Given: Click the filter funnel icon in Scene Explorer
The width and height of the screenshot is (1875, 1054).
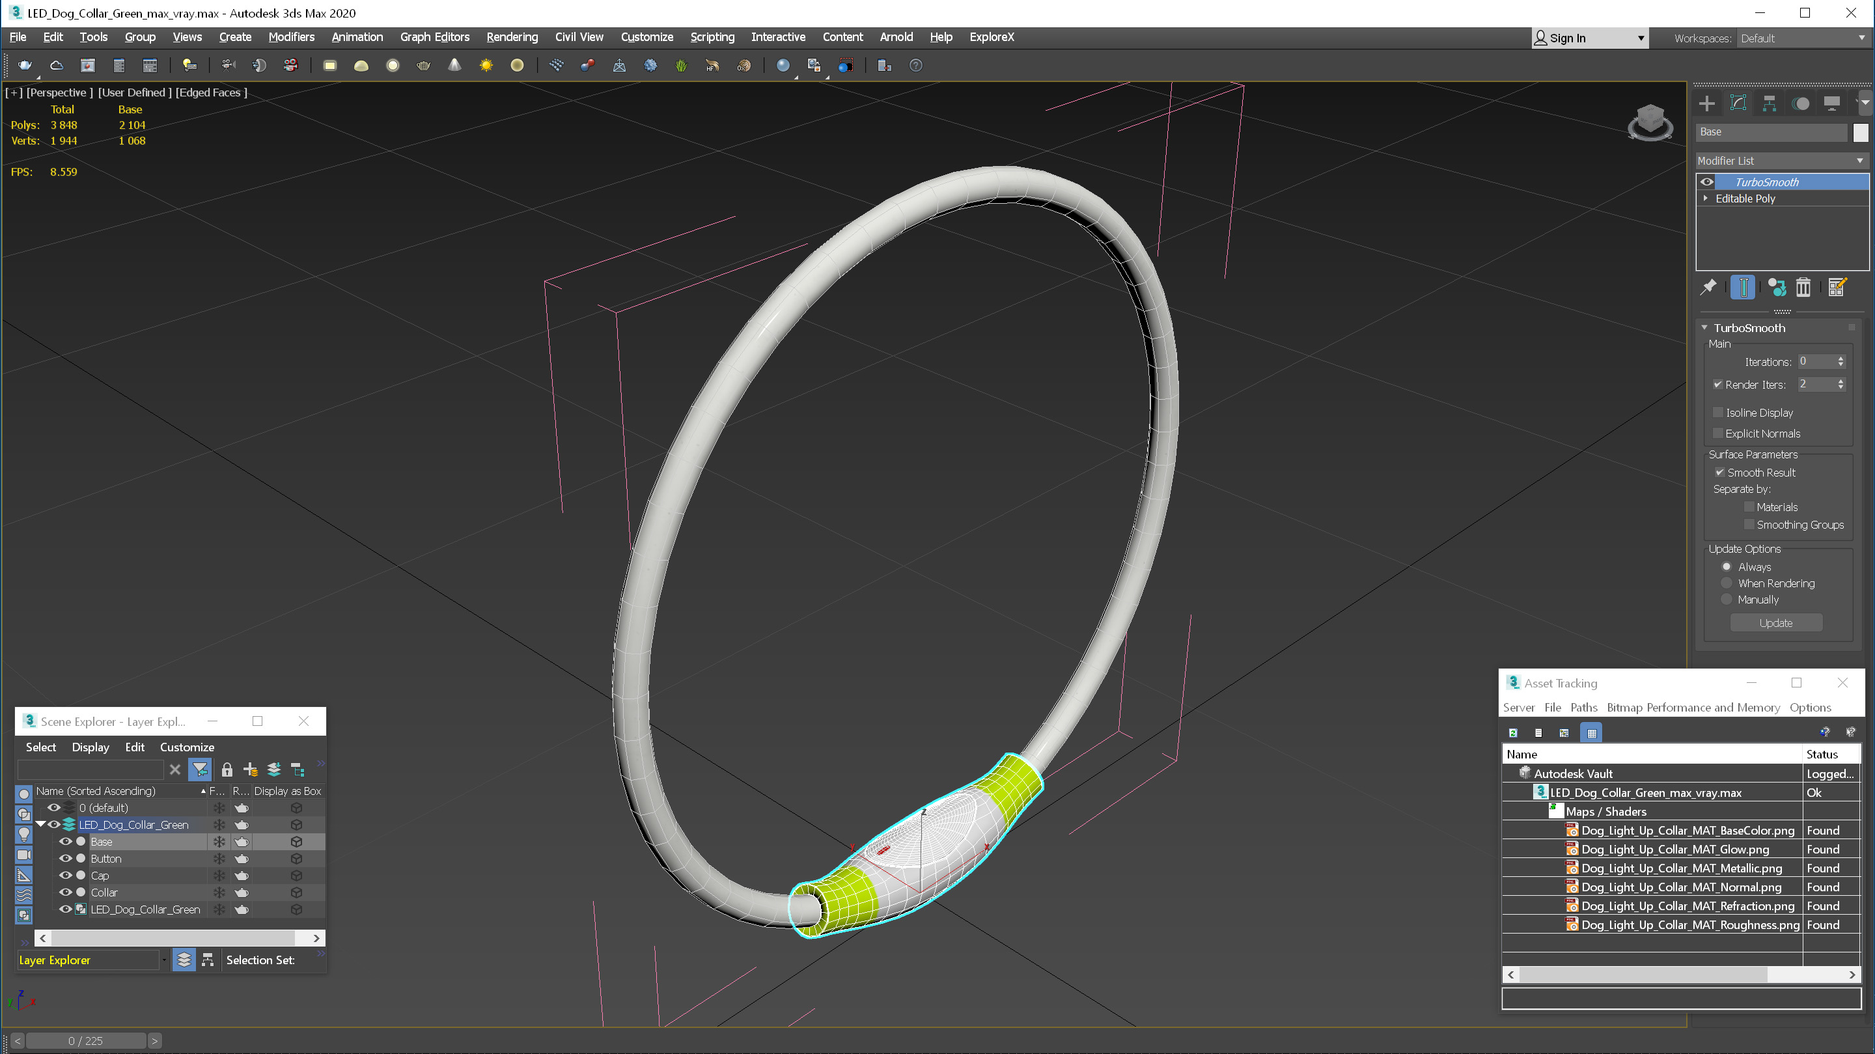Looking at the screenshot, I should (x=199, y=770).
